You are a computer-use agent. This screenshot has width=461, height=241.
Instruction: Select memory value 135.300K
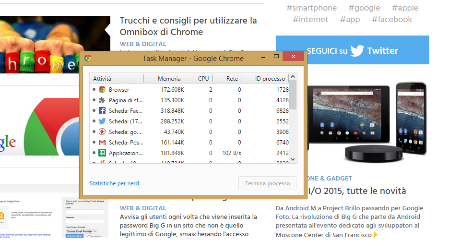coord(172,100)
